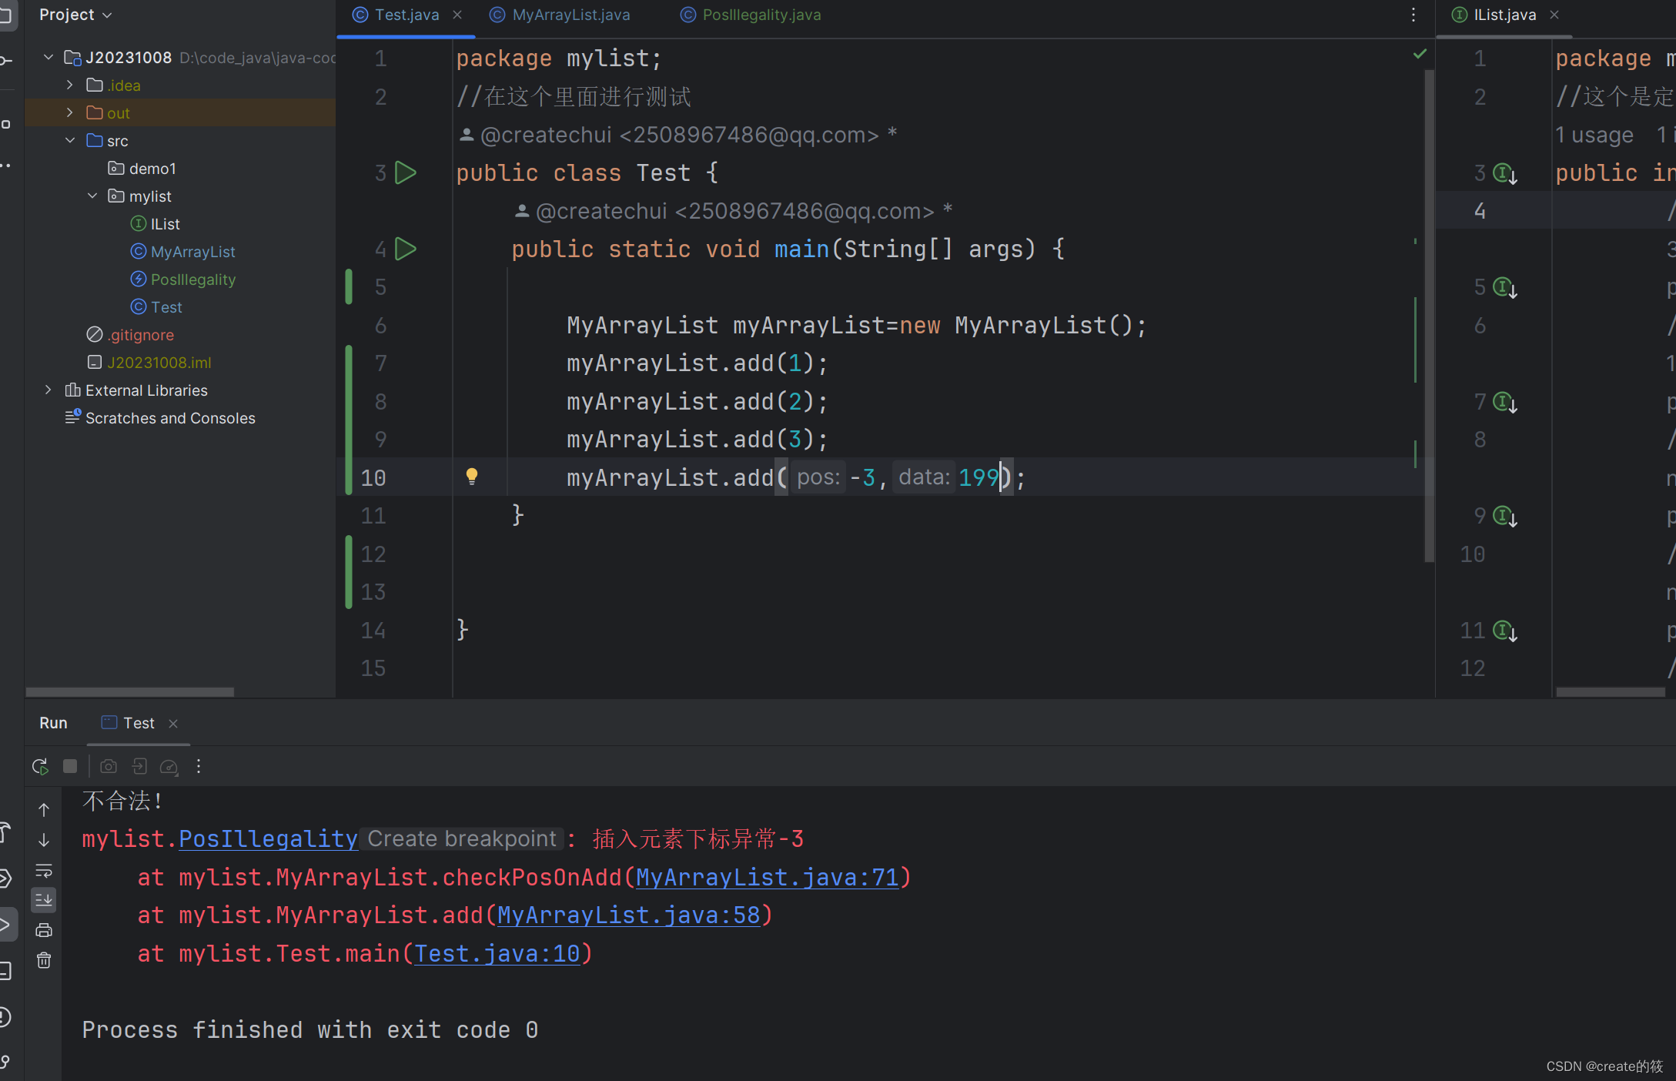Screen dimensions: 1676x1081
Task: Click the run gutter arrow beside main method
Action: [x=406, y=249]
